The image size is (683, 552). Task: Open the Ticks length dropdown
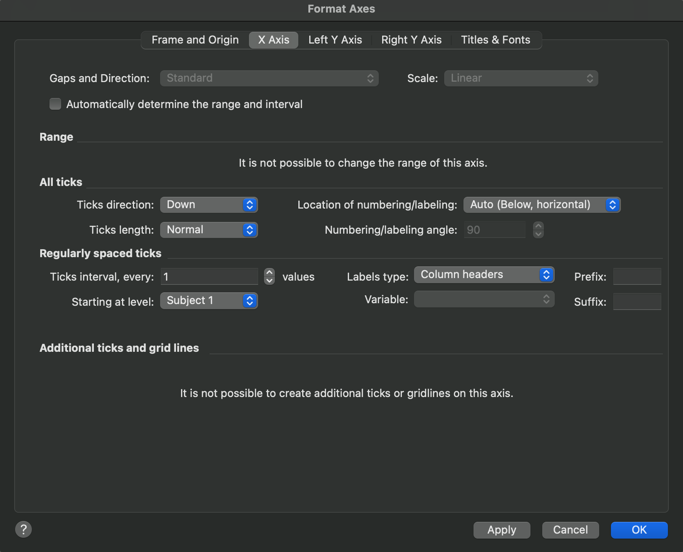[x=209, y=230]
